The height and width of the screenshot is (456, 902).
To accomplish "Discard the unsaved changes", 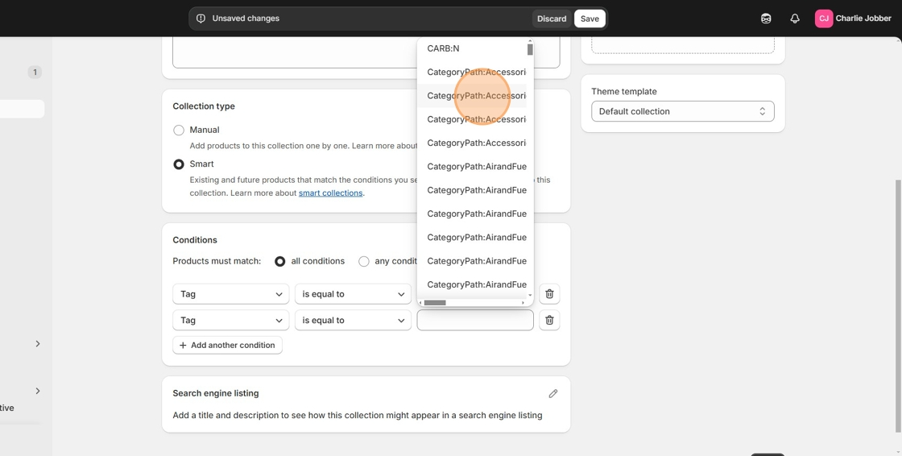I will pos(552,19).
